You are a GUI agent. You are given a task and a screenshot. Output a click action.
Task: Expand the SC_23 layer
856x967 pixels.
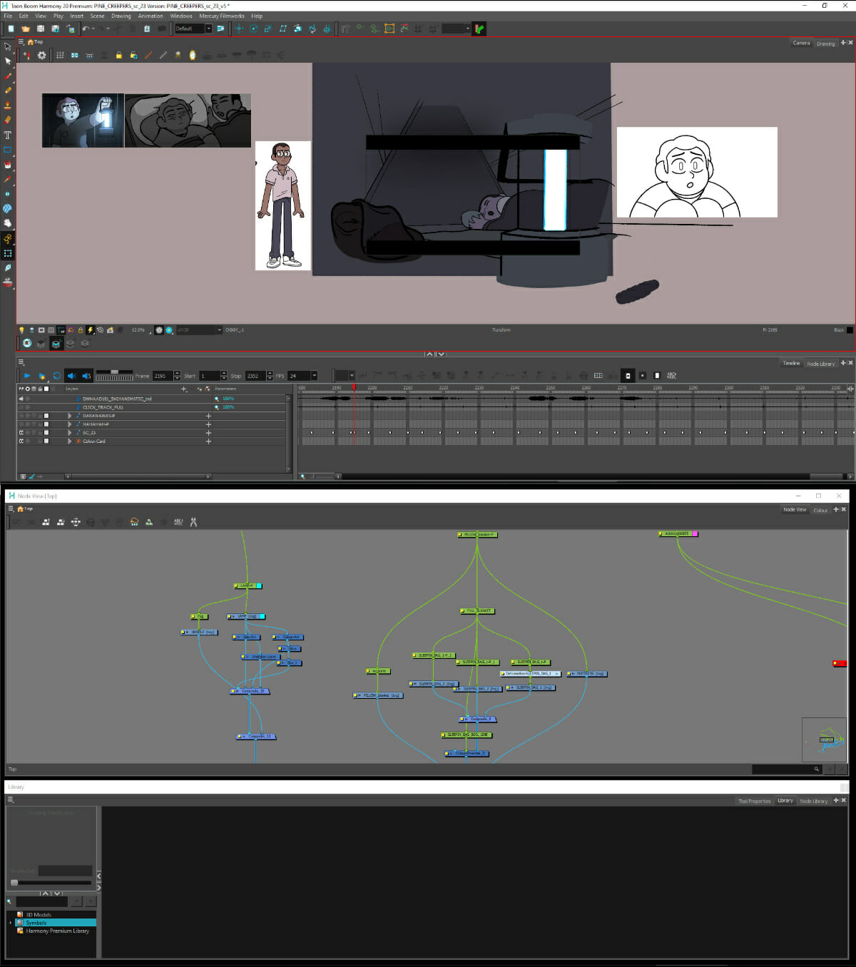tap(70, 433)
